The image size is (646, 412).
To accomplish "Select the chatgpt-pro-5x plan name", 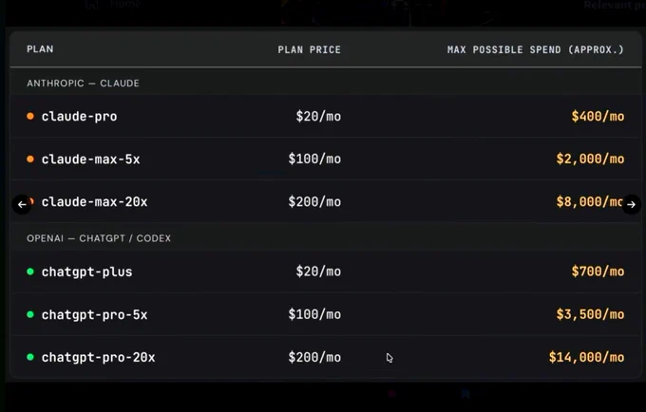I will click(94, 315).
